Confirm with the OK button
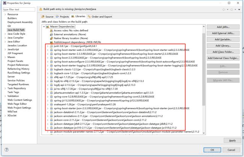 click(x=212, y=150)
